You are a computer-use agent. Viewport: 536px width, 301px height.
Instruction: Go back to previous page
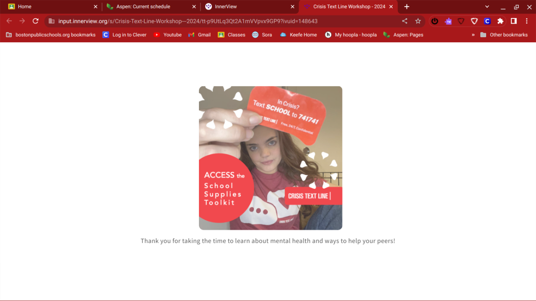pyautogui.click(x=9, y=21)
